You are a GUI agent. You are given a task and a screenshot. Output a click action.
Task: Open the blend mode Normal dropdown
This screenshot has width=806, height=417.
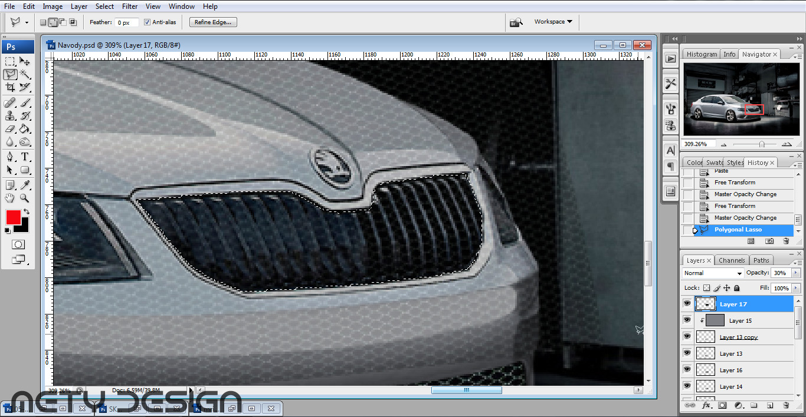click(x=713, y=273)
